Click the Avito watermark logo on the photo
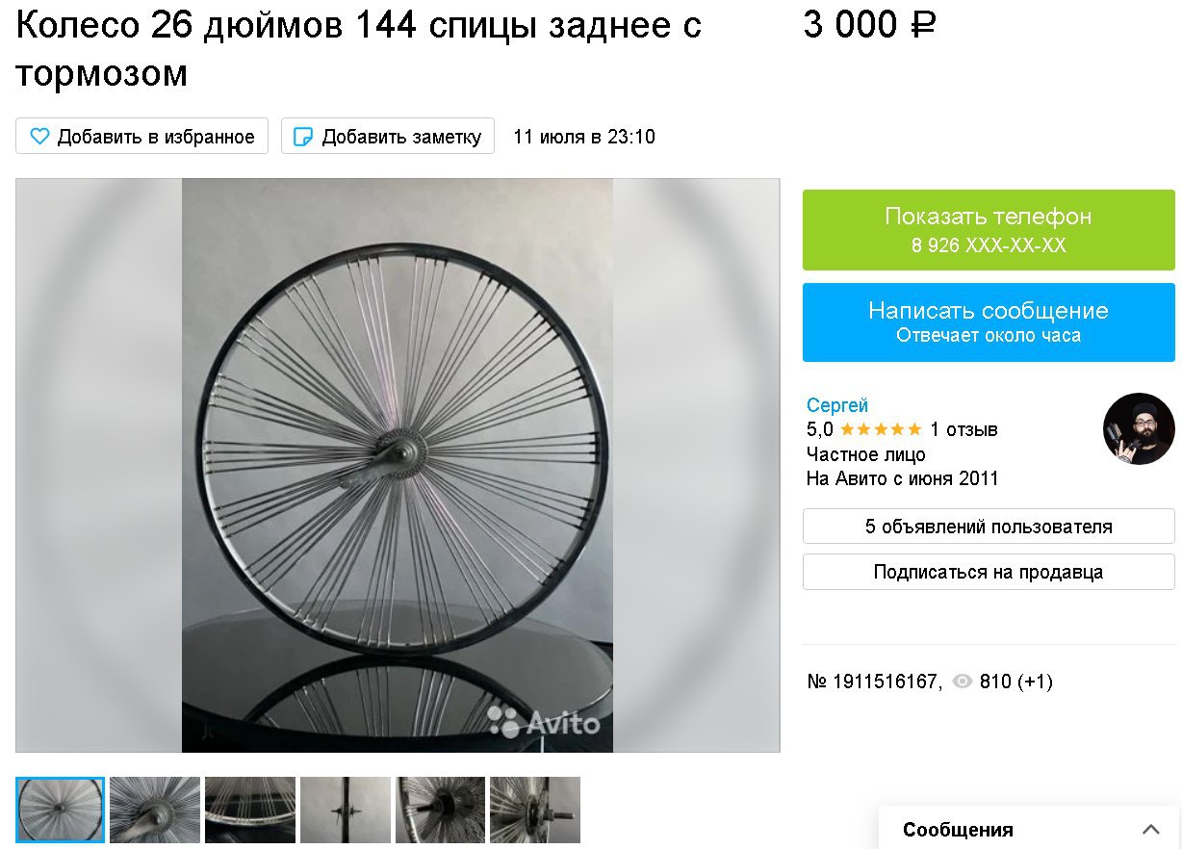Viewport: 1182px width, 849px height. click(544, 721)
